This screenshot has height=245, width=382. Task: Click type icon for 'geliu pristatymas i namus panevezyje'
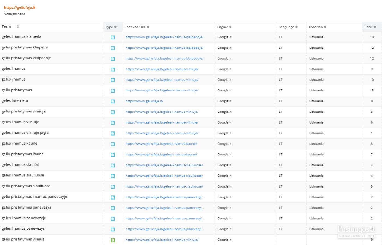click(x=113, y=197)
